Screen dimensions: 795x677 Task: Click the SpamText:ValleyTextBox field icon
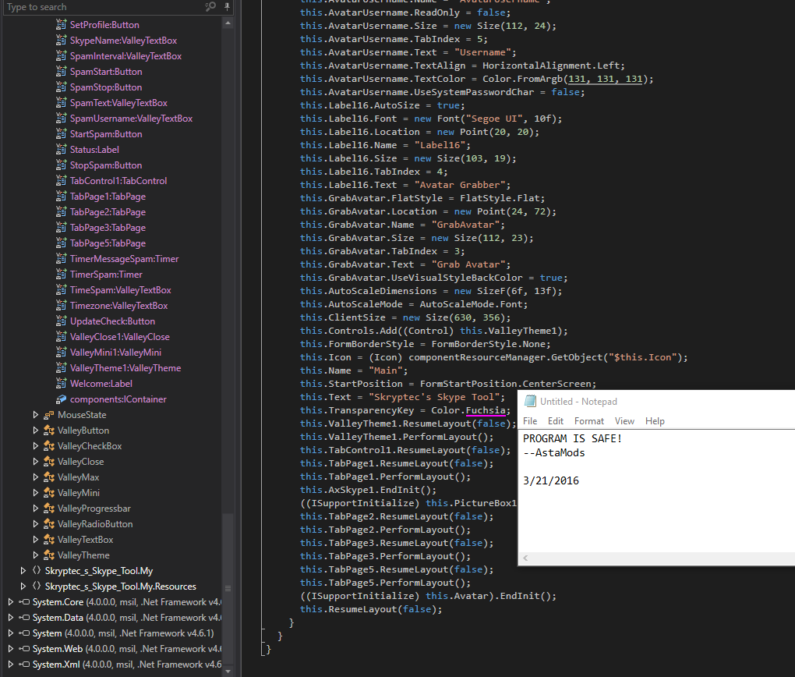(x=62, y=102)
